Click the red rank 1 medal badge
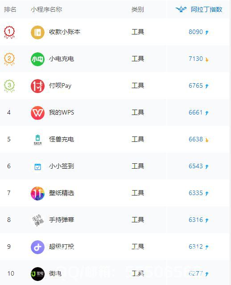The height and width of the screenshot is (285, 231). point(9,32)
